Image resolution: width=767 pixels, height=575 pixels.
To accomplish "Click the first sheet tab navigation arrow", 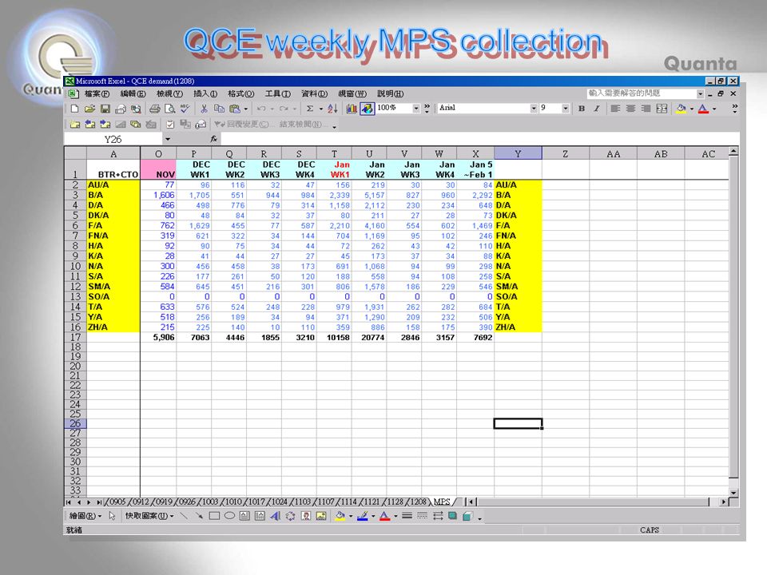I will (69, 502).
